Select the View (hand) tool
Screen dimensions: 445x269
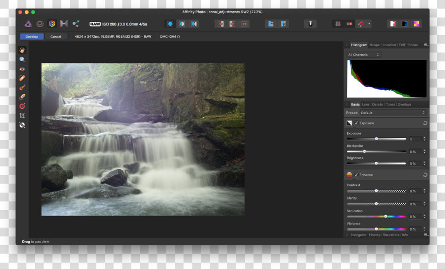22,50
